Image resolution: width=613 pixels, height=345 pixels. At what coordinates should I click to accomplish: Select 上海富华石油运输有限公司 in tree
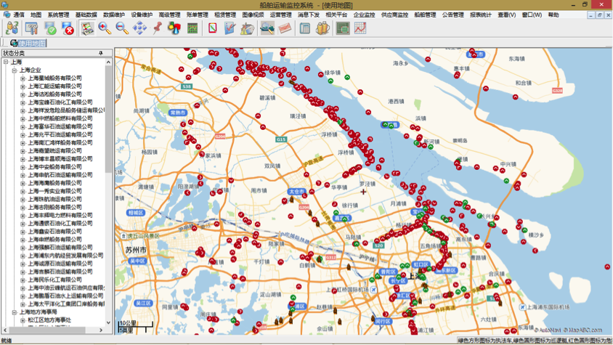coord(60,126)
